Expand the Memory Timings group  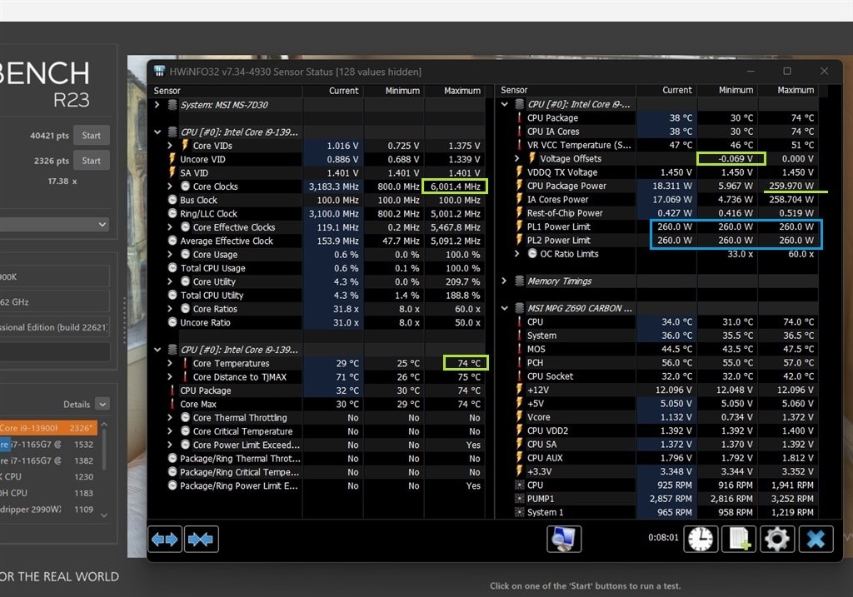pos(504,281)
